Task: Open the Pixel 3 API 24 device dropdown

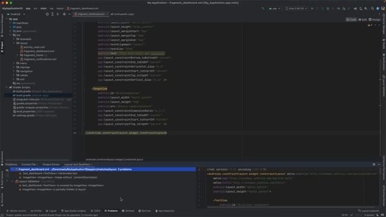Action: click(296, 8)
